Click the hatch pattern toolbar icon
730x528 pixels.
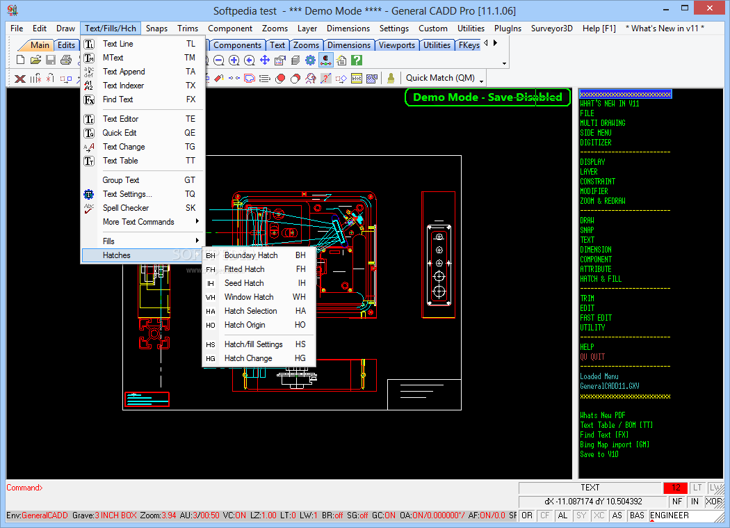372,79
